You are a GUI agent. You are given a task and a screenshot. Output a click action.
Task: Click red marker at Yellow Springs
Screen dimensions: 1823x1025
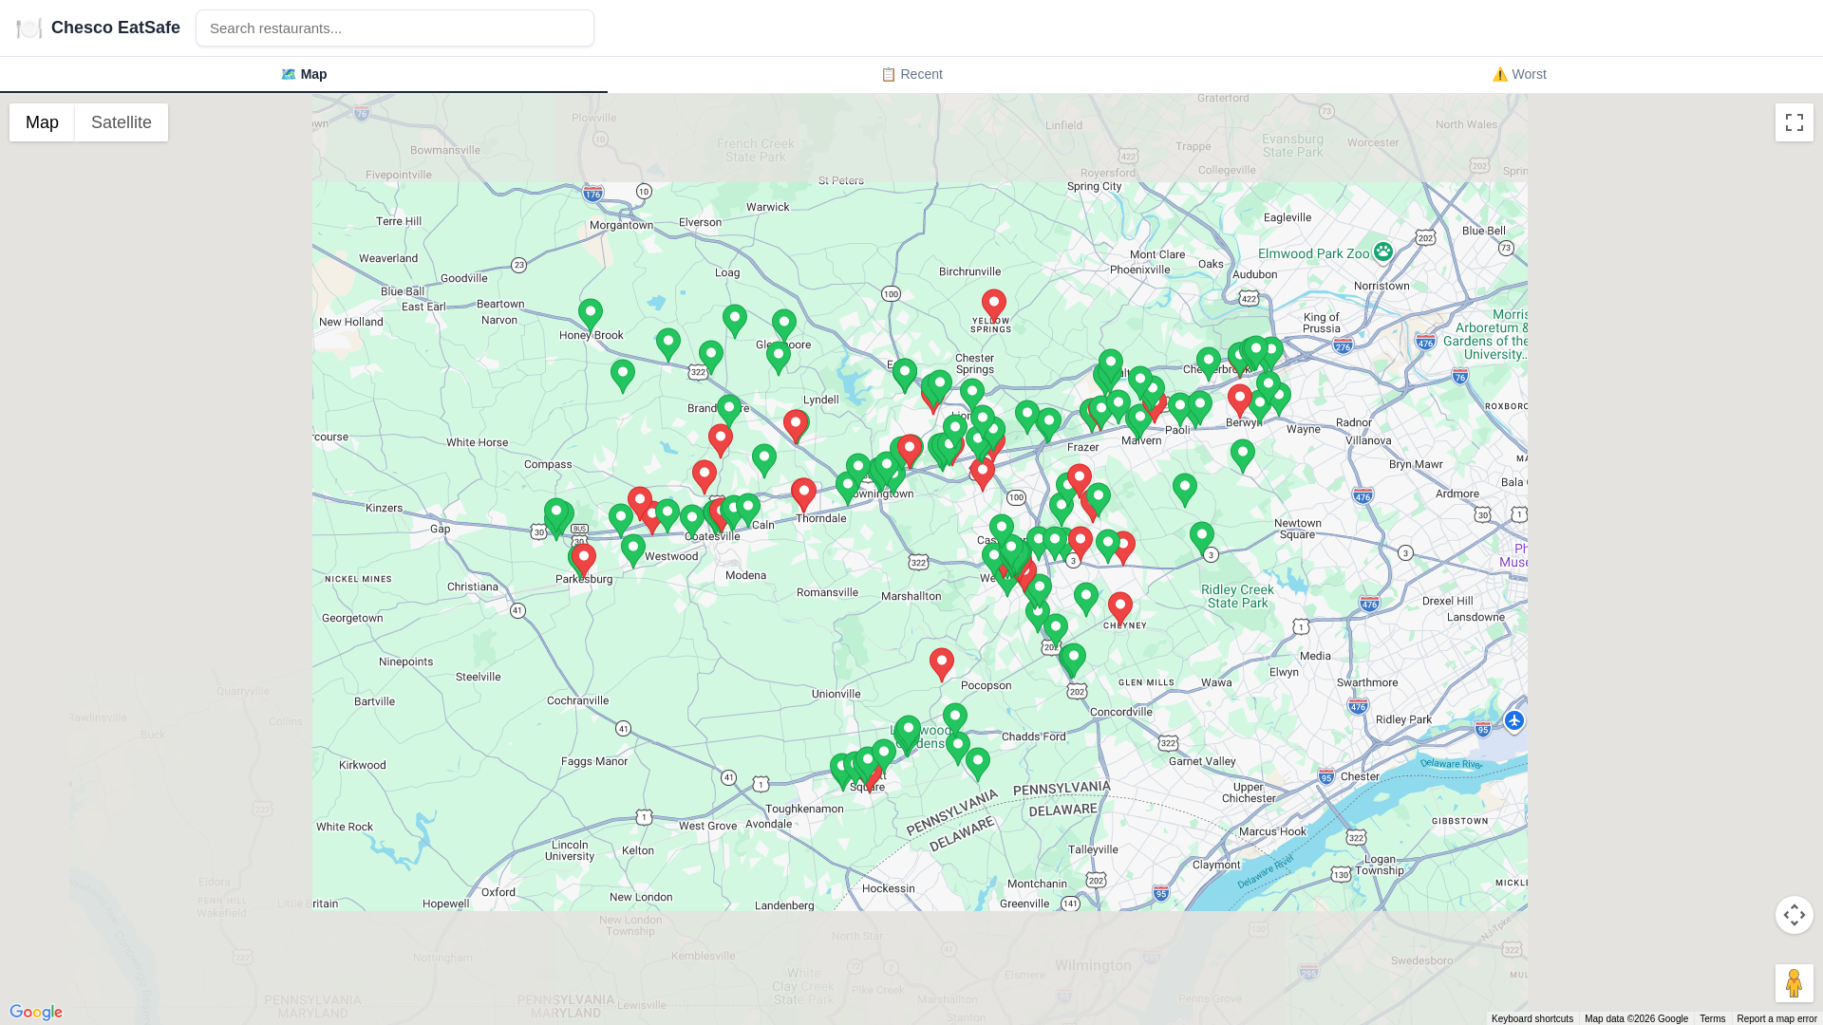click(x=993, y=304)
